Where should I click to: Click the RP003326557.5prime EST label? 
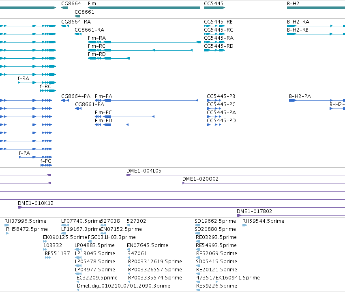155,270
